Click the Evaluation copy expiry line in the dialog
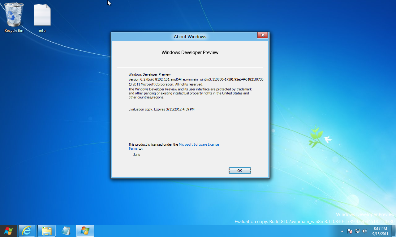Image resolution: width=396 pixels, height=237 pixels. (x=161, y=109)
